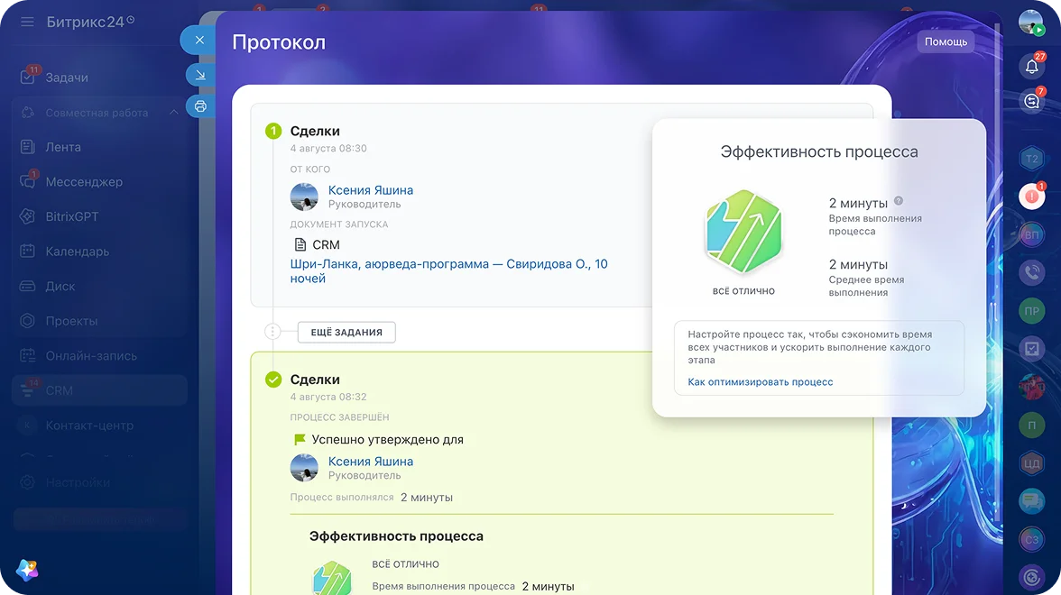Open Мессенджер in the sidebar
The width and height of the screenshot is (1061, 595).
84,182
